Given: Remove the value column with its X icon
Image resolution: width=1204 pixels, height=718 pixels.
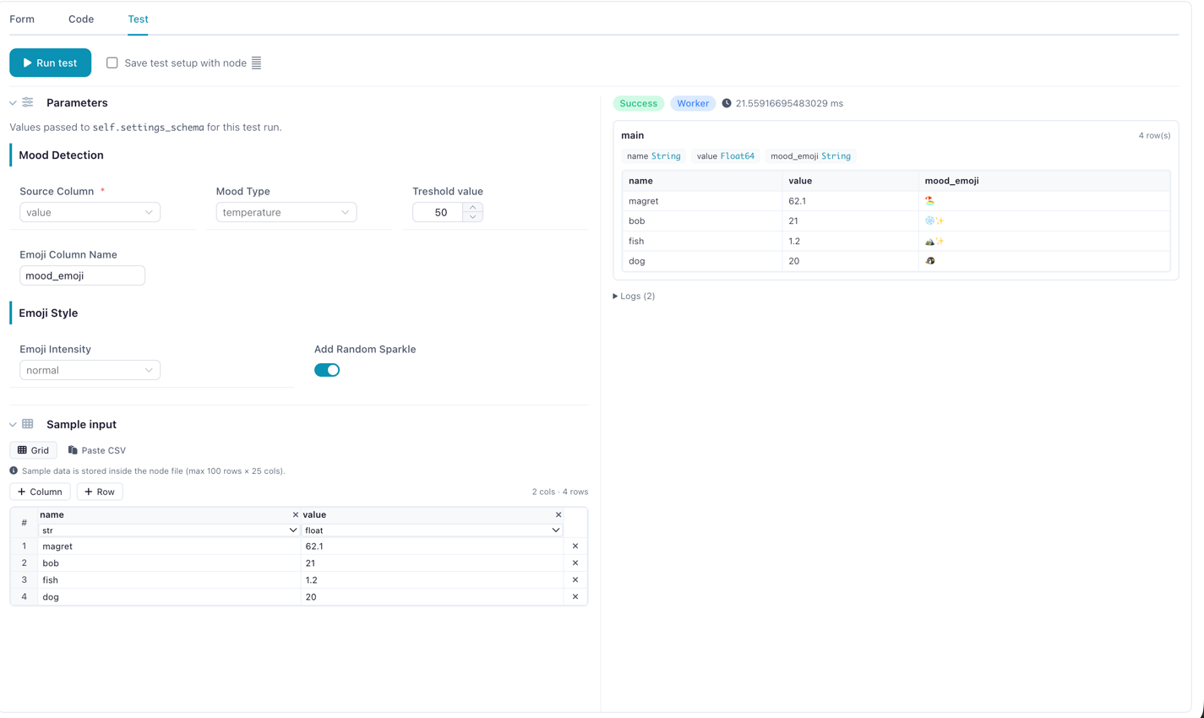Looking at the screenshot, I should (x=558, y=514).
